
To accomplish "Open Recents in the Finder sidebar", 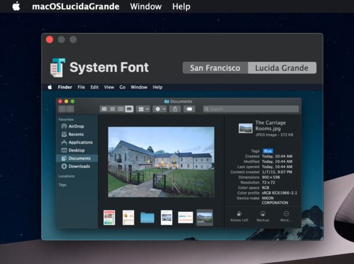I will [x=75, y=134].
